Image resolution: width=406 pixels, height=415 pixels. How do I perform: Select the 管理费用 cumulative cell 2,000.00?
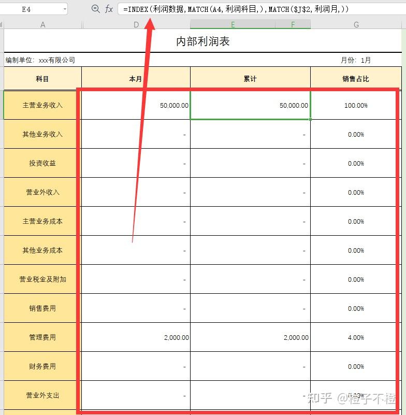(x=250, y=337)
